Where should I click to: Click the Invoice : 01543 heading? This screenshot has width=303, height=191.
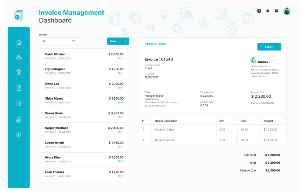point(159,59)
